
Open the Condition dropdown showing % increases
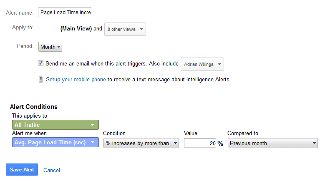pyautogui.click(x=141, y=143)
